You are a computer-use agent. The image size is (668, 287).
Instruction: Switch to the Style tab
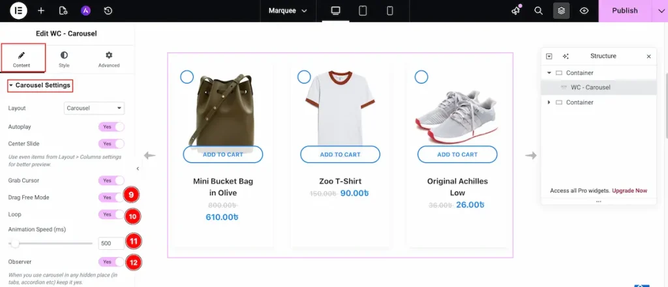point(64,59)
